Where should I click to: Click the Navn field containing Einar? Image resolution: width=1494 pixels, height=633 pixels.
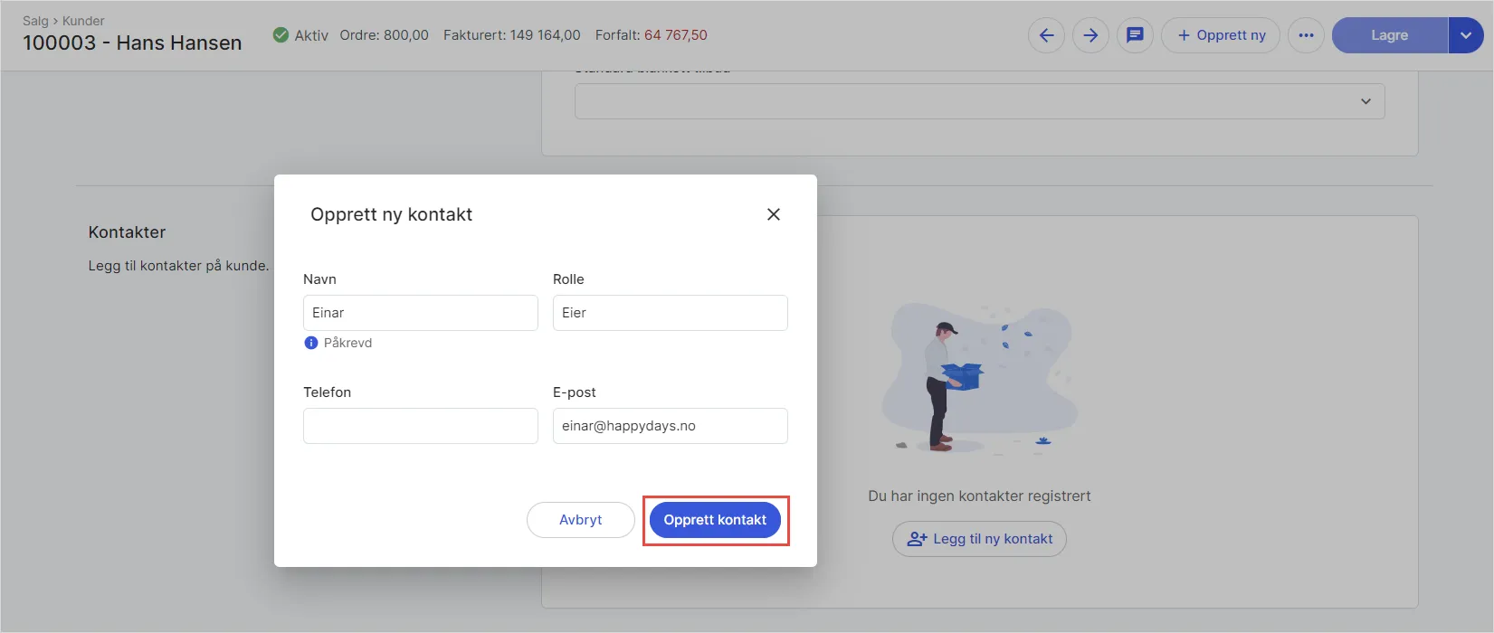coord(420,313)
